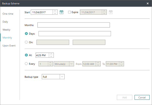The width and height of the screenshot is (152, 105).
Task: Decrease the From time spinner
Action: (x=98, y=65)
